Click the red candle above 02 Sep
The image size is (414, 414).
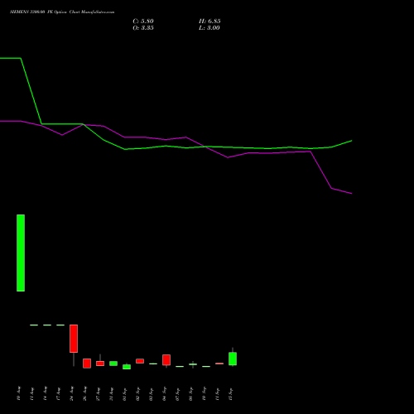pyautogui.click(x=140, y=361)
